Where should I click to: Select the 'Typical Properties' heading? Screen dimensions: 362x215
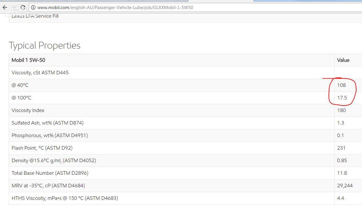point(45,45)
